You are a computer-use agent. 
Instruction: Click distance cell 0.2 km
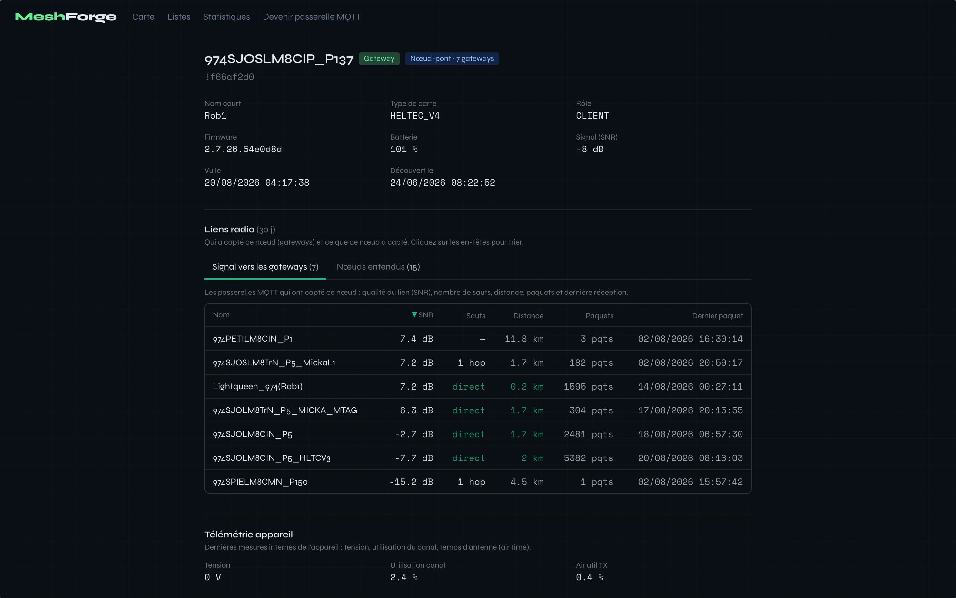[x=526, y=386]
